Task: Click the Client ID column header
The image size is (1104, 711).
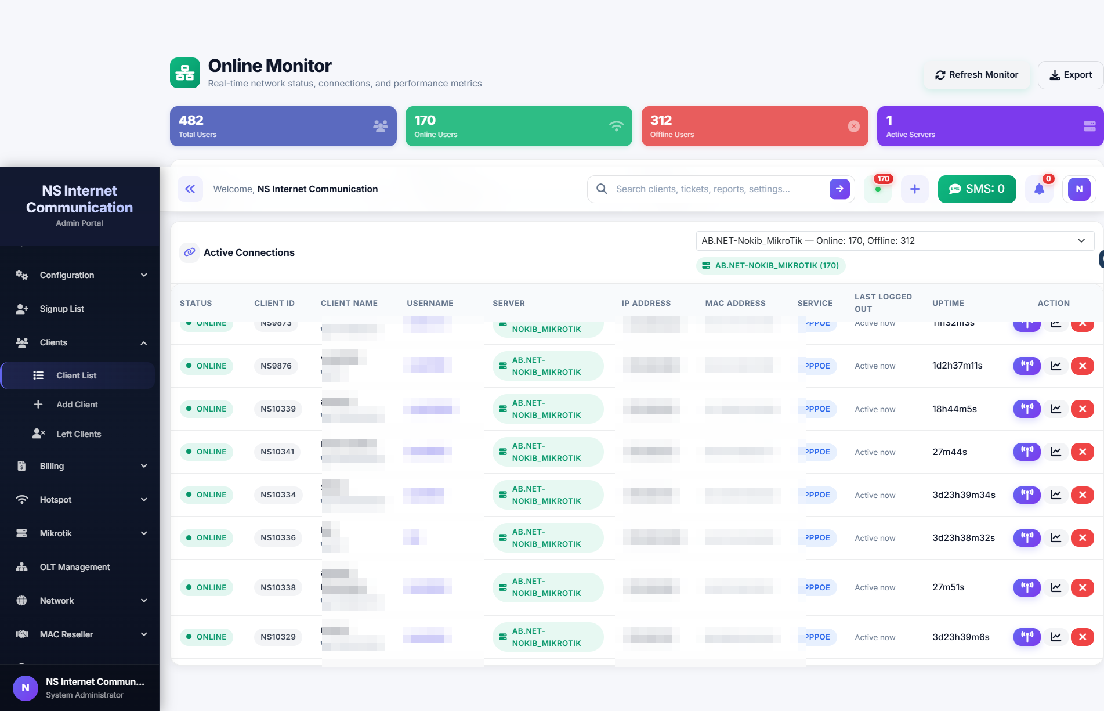Action: coord(274,303)
